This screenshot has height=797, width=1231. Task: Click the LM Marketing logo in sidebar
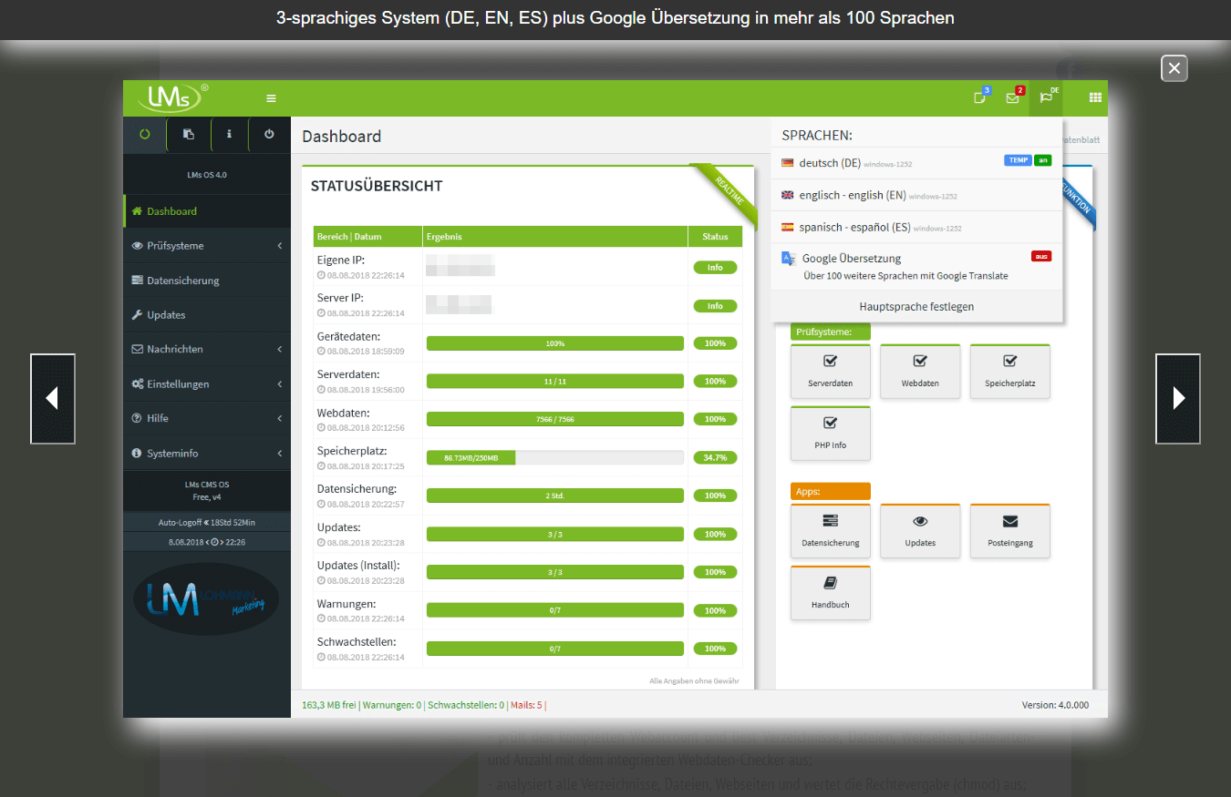tap(206, 598)
